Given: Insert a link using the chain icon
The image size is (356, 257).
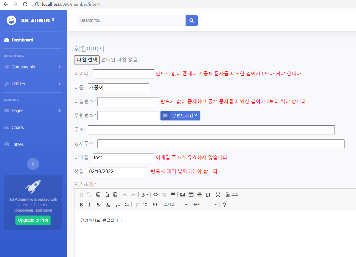Looking at the screenshot, I should coord(156,195).
